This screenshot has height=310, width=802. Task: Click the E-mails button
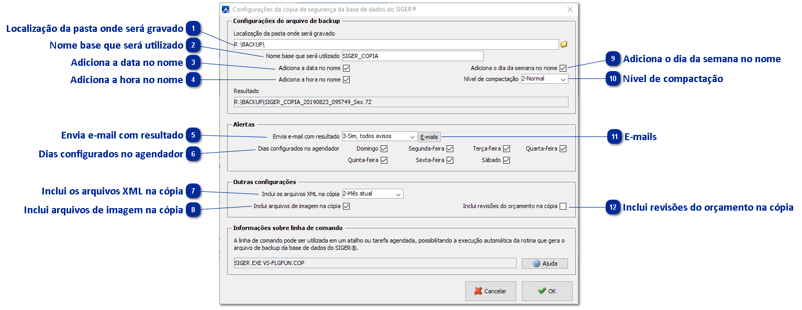(429, 136)
